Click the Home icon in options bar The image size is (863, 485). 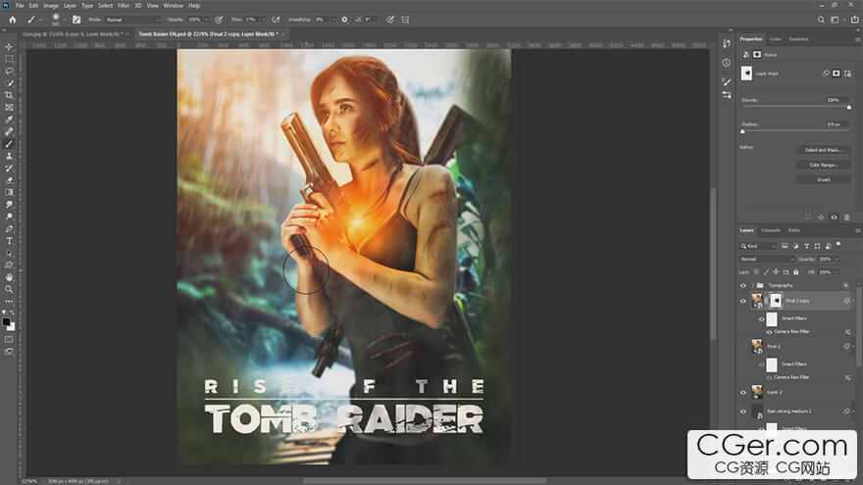click(12, 20)
